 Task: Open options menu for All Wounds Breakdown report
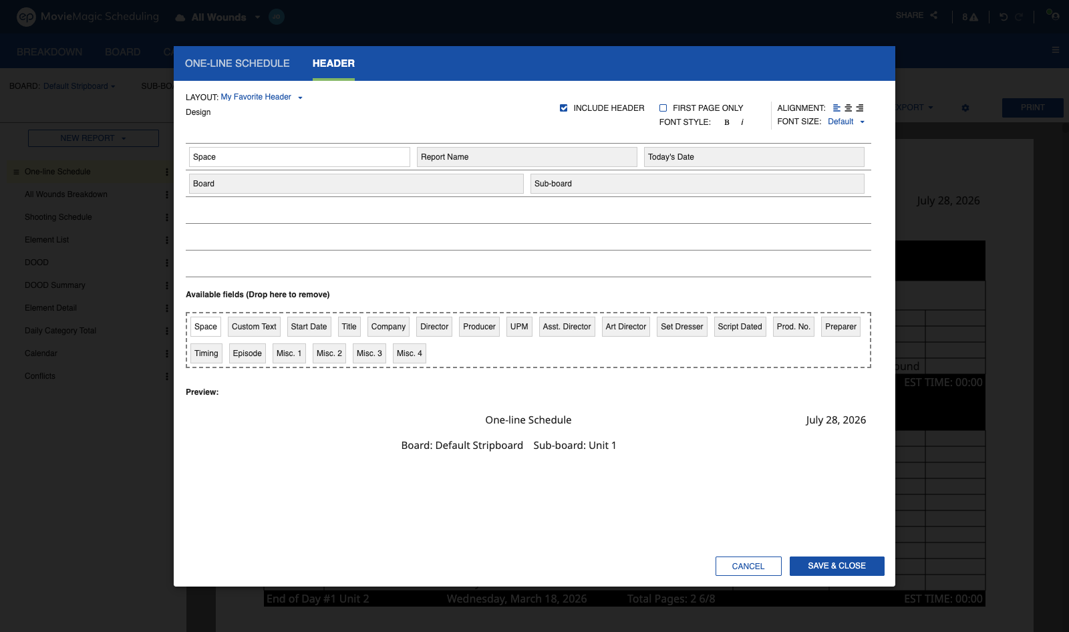[167, 194]
